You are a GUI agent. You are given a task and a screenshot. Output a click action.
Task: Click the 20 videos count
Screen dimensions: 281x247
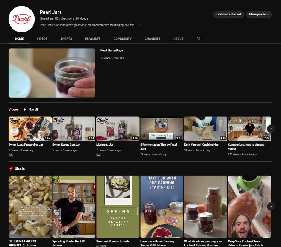[82, 18]
